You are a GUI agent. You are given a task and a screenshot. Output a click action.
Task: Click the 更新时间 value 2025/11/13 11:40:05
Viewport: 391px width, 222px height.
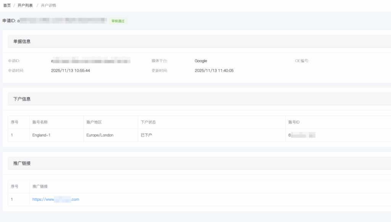tap(214, 70)
